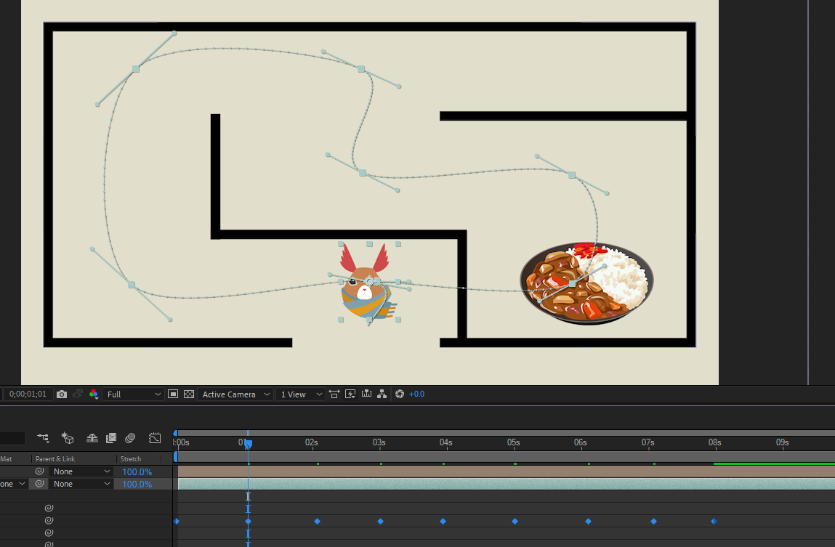Open the Fast Previews lightning icon
The height and width of the screenshot is (547, 835).
point(350,394)
